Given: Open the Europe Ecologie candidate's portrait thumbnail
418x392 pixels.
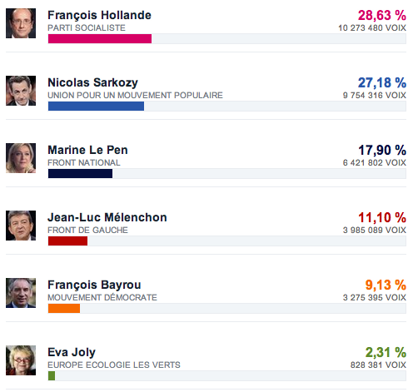Looking at the screenshot, I should (21, 360).
